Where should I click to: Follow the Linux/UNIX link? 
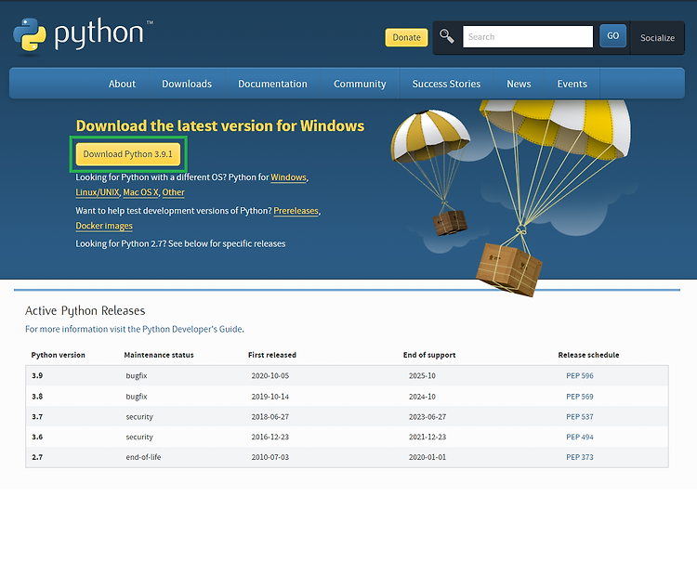point(98,192)
